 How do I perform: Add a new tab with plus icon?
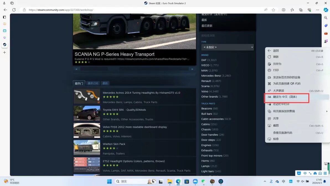(5, 52)
